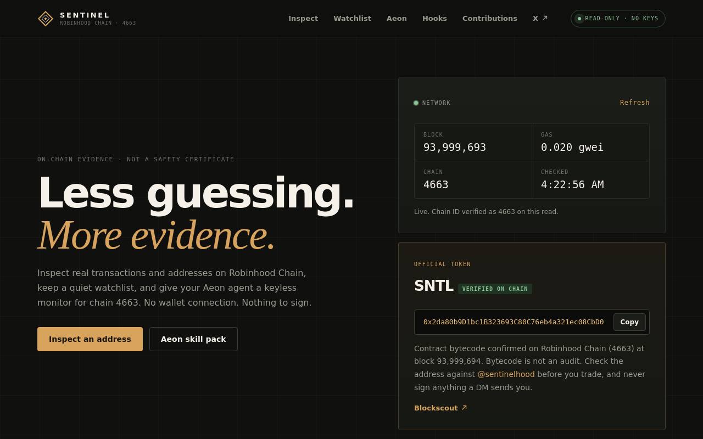The image size is (703, 439).
Task: Open the @sentinelhood link
Action: coord(506,374)
